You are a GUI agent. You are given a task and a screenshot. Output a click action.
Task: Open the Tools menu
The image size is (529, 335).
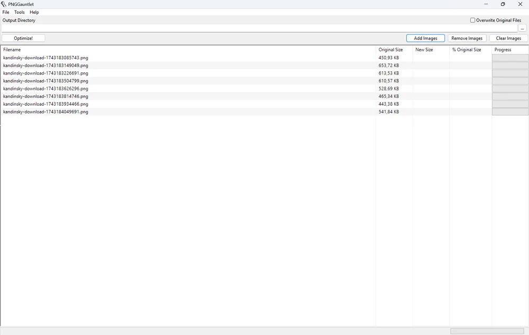[20, 12]
